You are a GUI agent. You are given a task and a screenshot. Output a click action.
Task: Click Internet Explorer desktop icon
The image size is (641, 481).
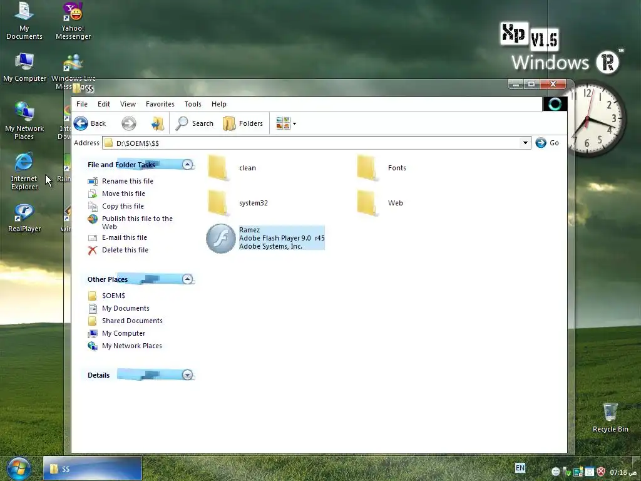pyautogui.click(x=24, y=172)
